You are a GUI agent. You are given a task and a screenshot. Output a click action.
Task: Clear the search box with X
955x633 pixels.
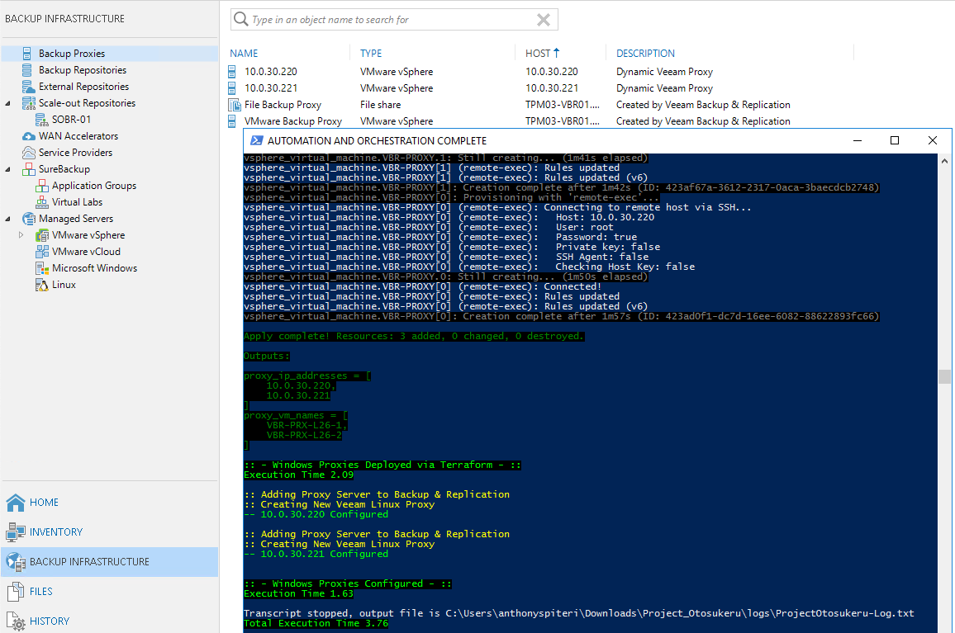click(544, 20)
